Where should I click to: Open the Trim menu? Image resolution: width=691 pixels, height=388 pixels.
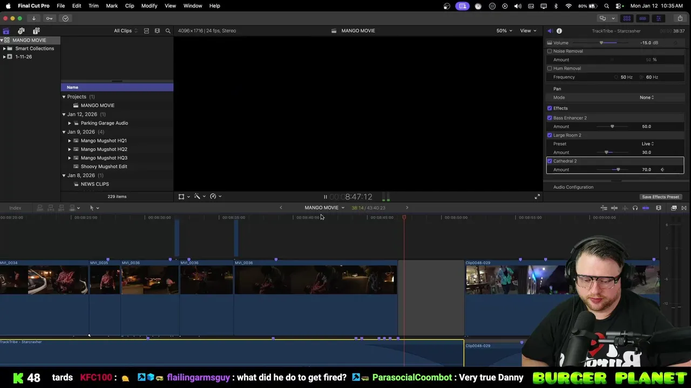[93, 6]
